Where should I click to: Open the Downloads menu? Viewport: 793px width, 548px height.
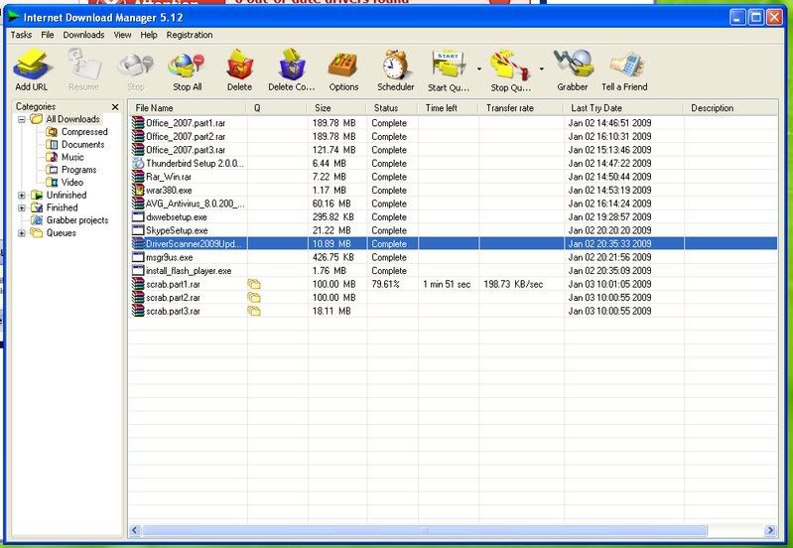click(x=83, y=35)
